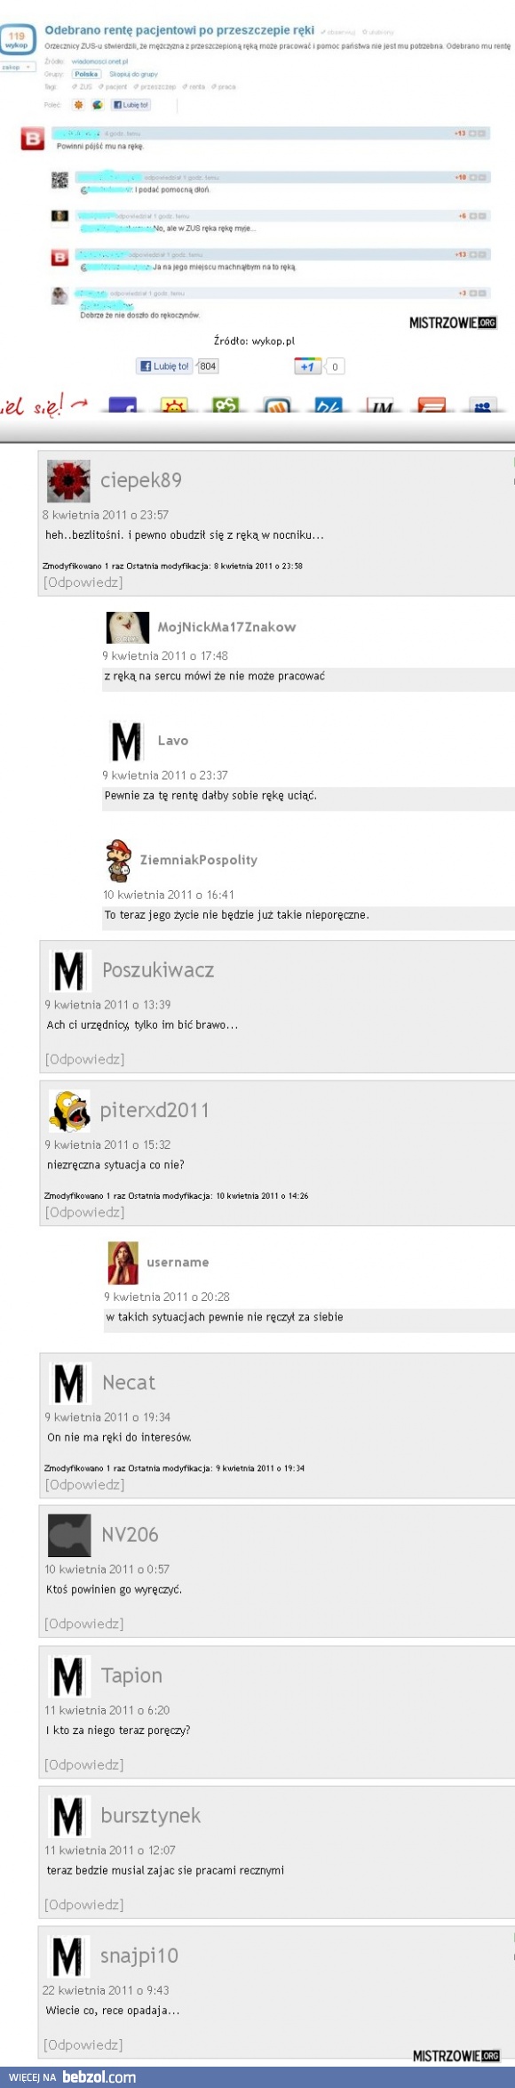Open the piterxd2011 user profile name
This screenshot has height=2088, width=515.
coord(154,1110)
